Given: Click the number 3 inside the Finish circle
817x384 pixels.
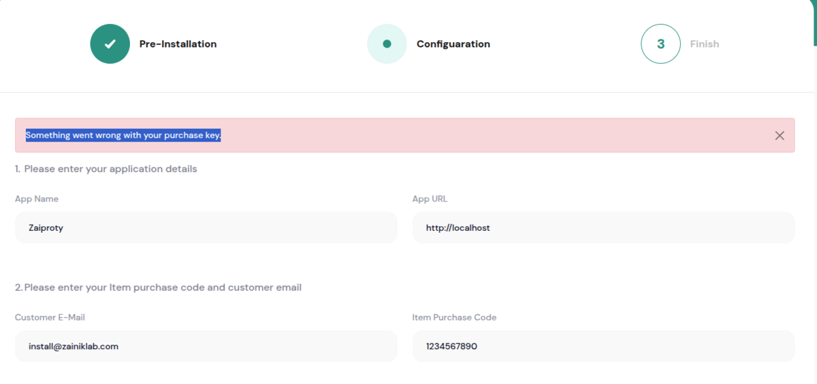Looking at the screenshot, I should point(660,44).
